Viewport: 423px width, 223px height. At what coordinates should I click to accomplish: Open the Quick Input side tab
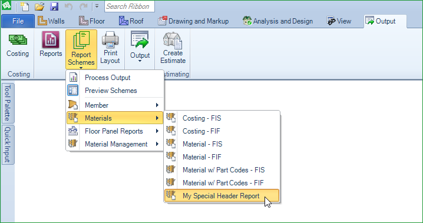(8, 145)
